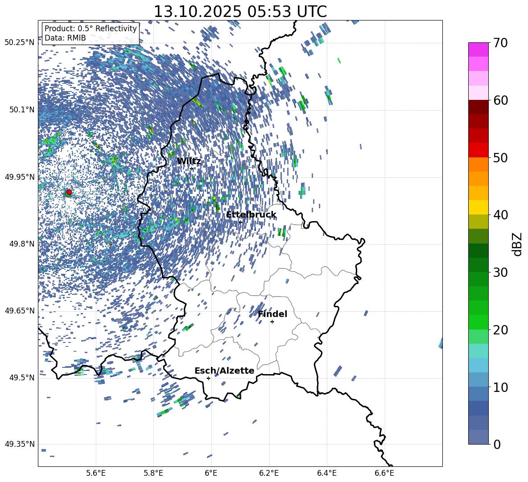Screen dimensions: 528x482
Task: Click the 'Data: RMIB' text
Action: click(x=65, y=38)
